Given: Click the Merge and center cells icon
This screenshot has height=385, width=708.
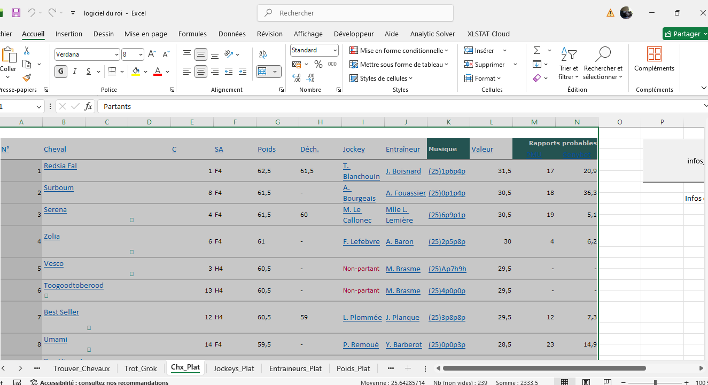Looking at the screenshot, I should 262,71.
